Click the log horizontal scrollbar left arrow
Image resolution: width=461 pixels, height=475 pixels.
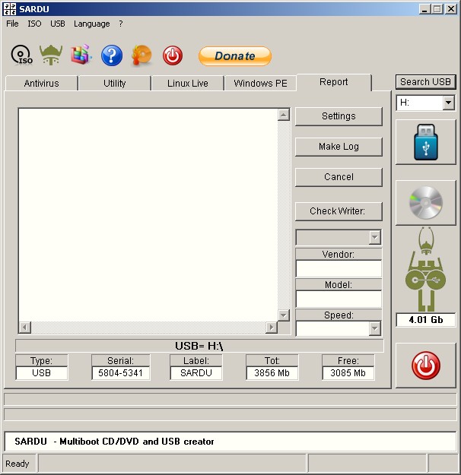click(x=25, y=327)
